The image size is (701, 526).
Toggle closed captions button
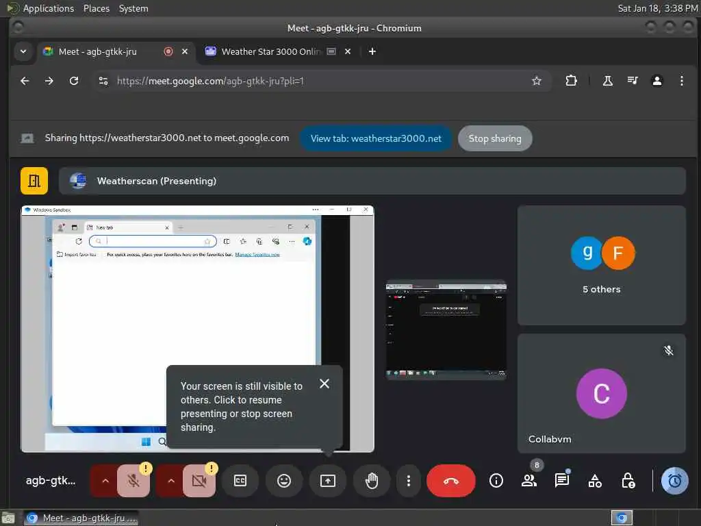click(x=240, y=481)
